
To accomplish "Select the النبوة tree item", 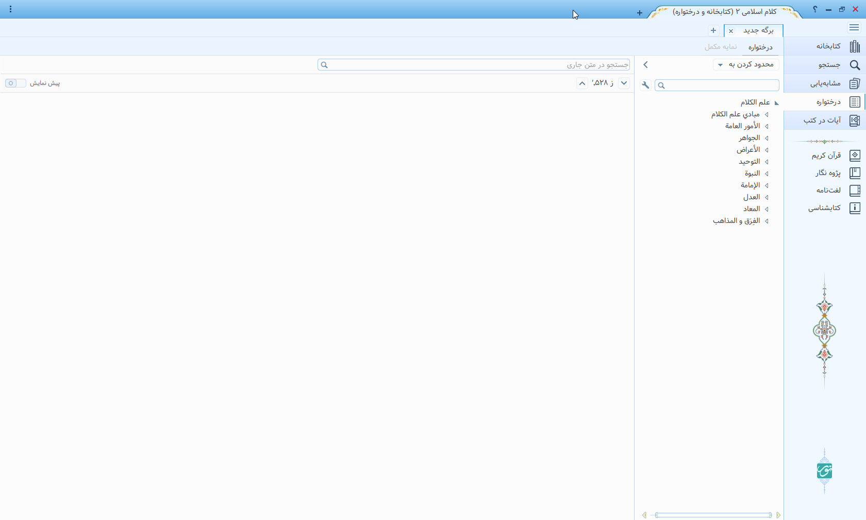I will point(752,174).
